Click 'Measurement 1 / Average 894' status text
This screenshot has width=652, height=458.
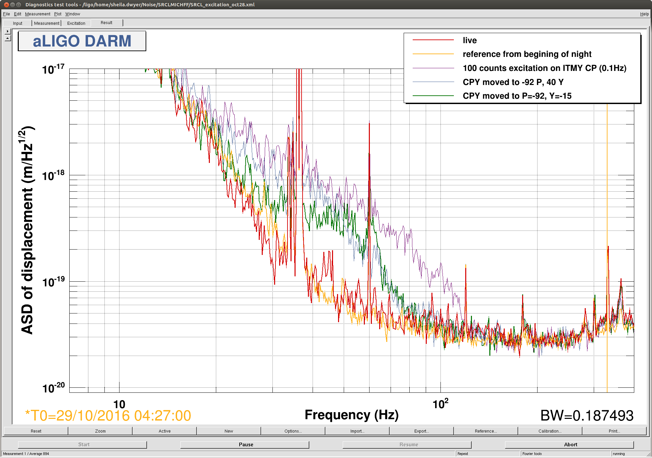tap(26, 454)
